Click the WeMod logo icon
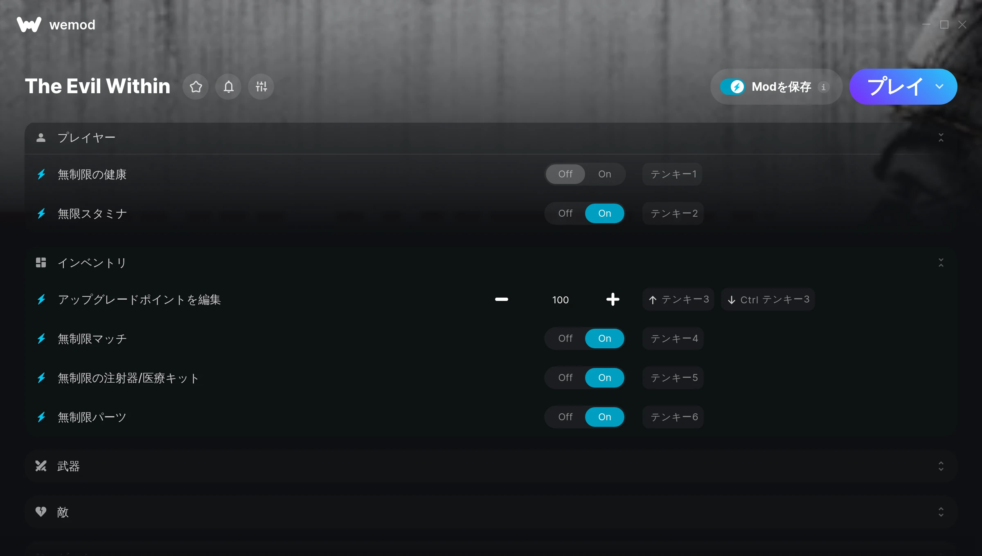The height and width of the screenshot is (556, 982). 29,25
